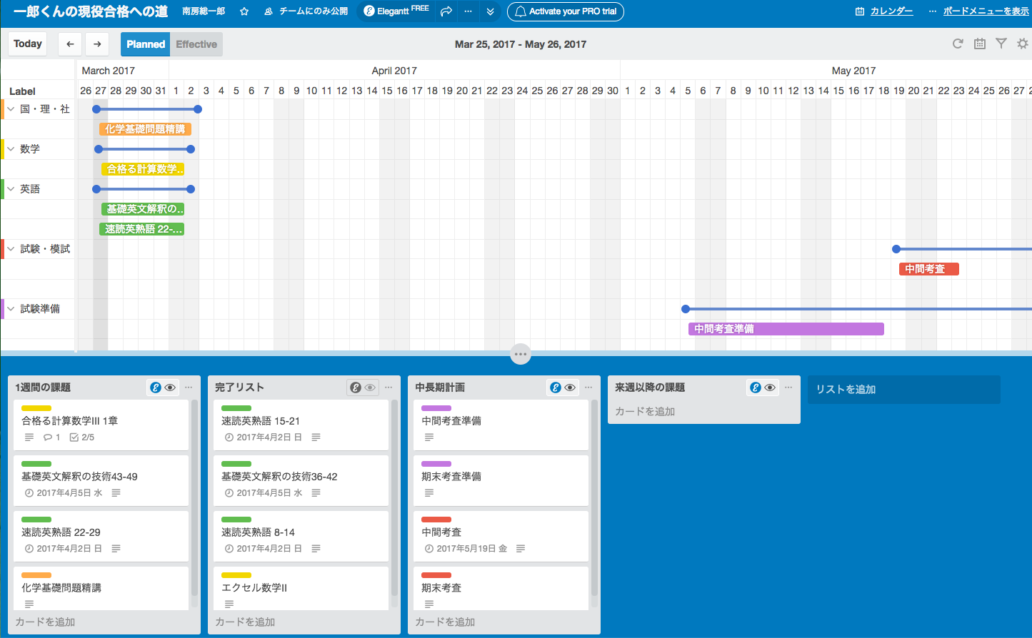Screen dimensions: 1032x638
Task: Click description icon on 中間考査準備 card
Action: (x=429, y=437)
